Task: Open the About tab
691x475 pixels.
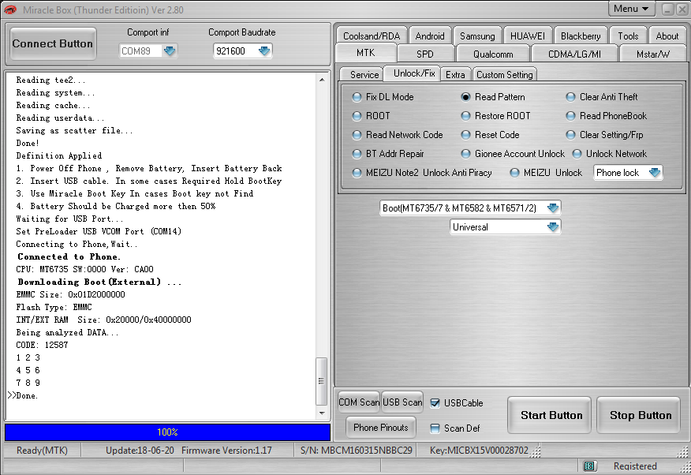Action: (x=667, y=36)
